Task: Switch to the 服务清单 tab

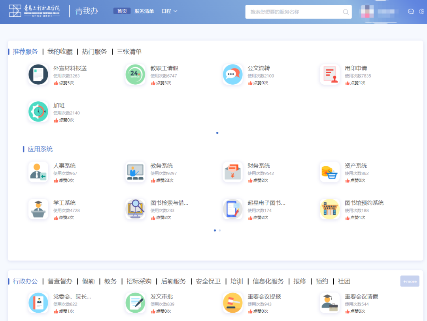Action: point(145,11)
